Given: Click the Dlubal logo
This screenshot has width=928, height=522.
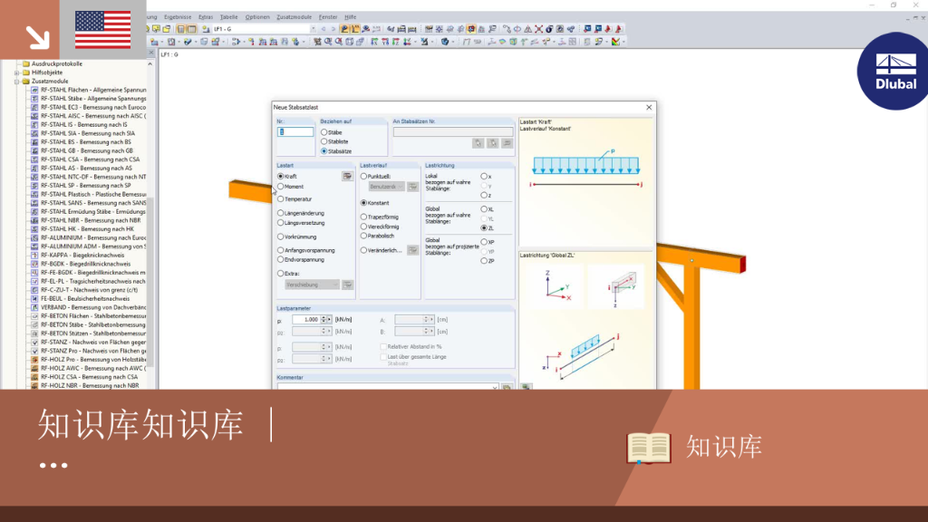Looking at the screenshot, I should [x=894, y=72].
